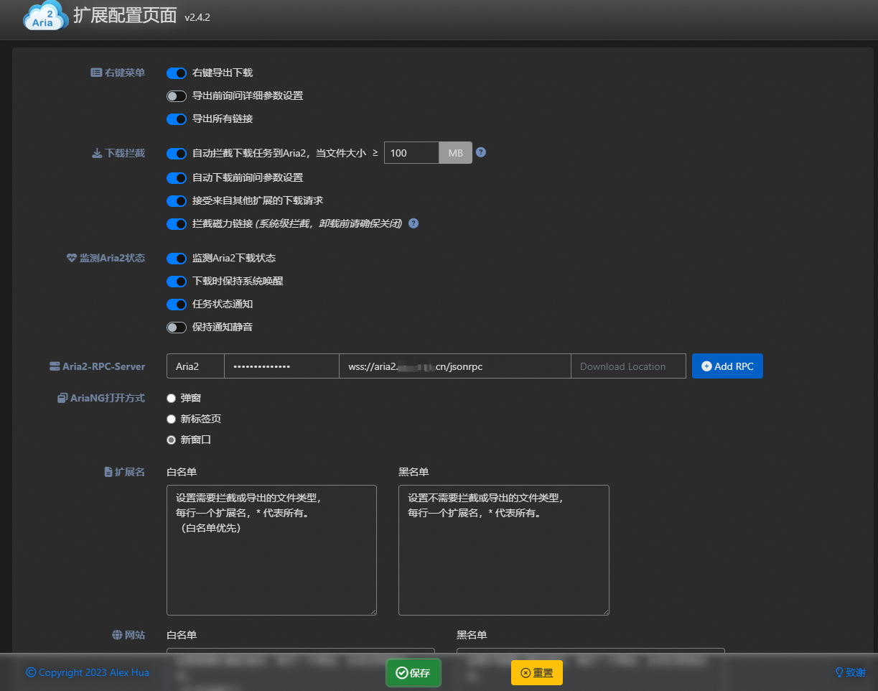Viewport: 878px width, 691px height.
Task: Enable 导出前询问详细参数设置
Action: coord(176,96)
